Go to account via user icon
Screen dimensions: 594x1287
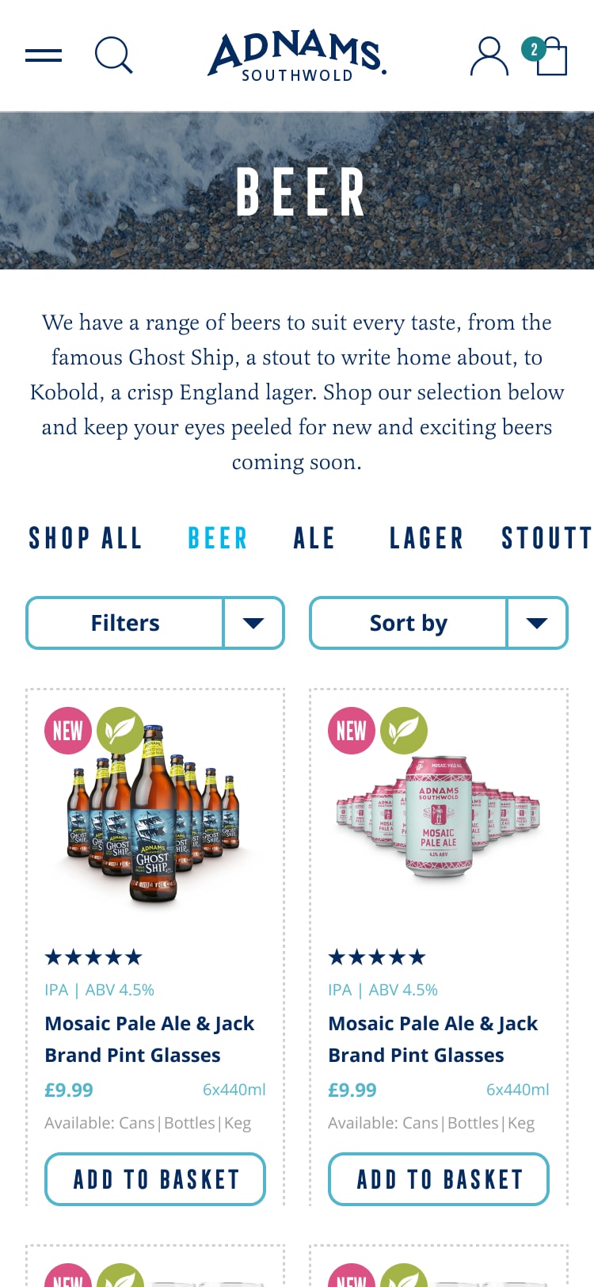pos(489,56)
